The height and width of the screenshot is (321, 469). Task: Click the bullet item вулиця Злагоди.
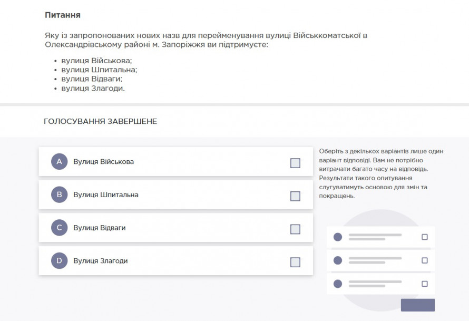[93, 88]
